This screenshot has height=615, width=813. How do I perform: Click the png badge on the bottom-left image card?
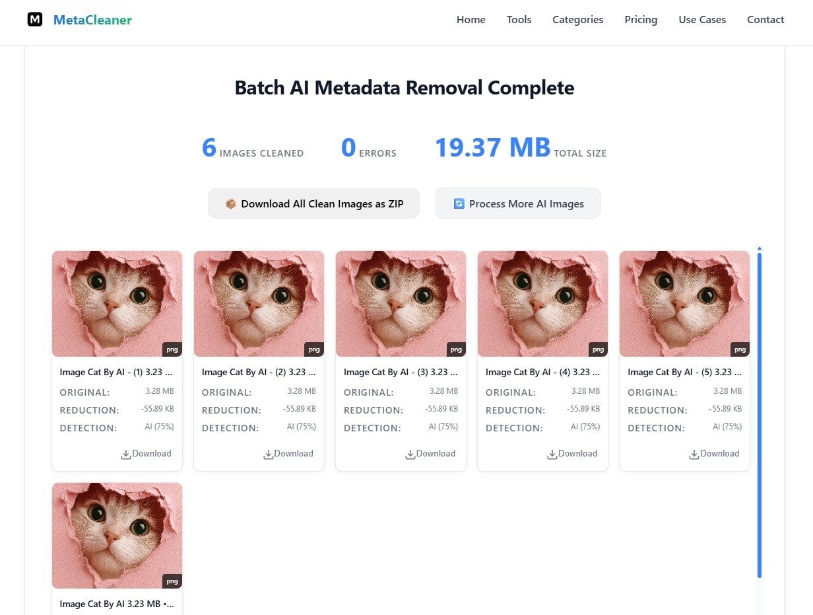[x=172, y=581]
